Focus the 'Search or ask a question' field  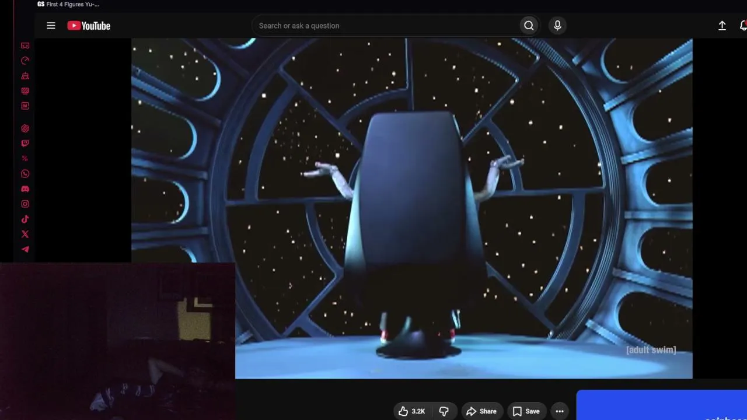pyautogui.click(x=385, y=26)
